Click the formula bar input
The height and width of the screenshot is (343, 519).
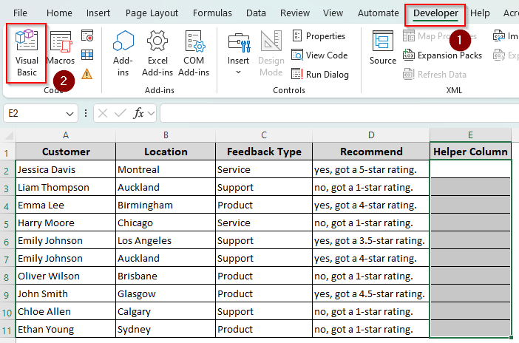(x=339, y=114)
